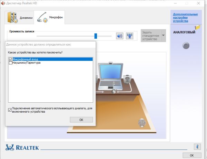
Task: Click the АНАЛОГОВЫЙ panel label
Action: (x=184, y=32)
